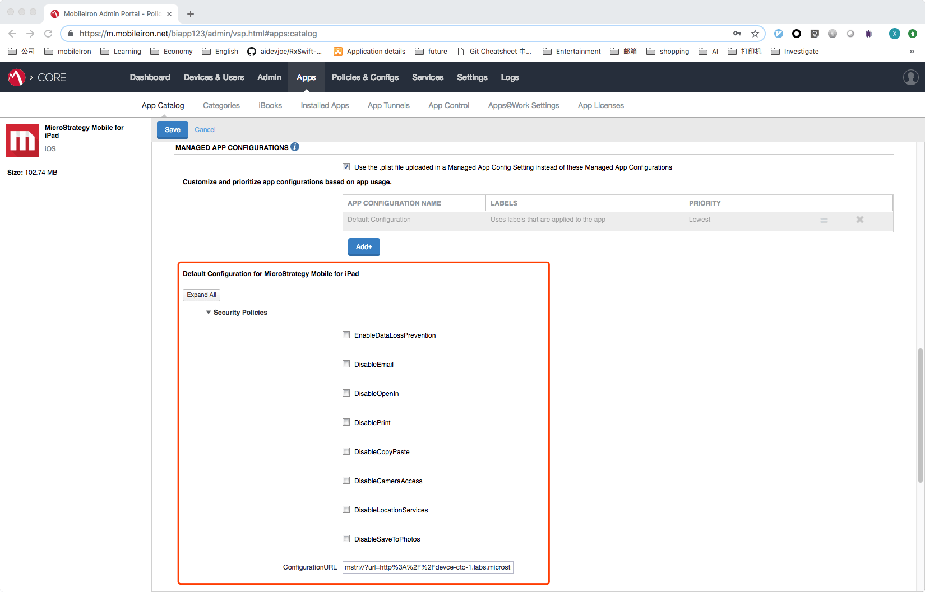Save the app configuration
Image resolution: width=925 pixels, height=592 pixels.
pyautogui.click(x=173, y=130)
